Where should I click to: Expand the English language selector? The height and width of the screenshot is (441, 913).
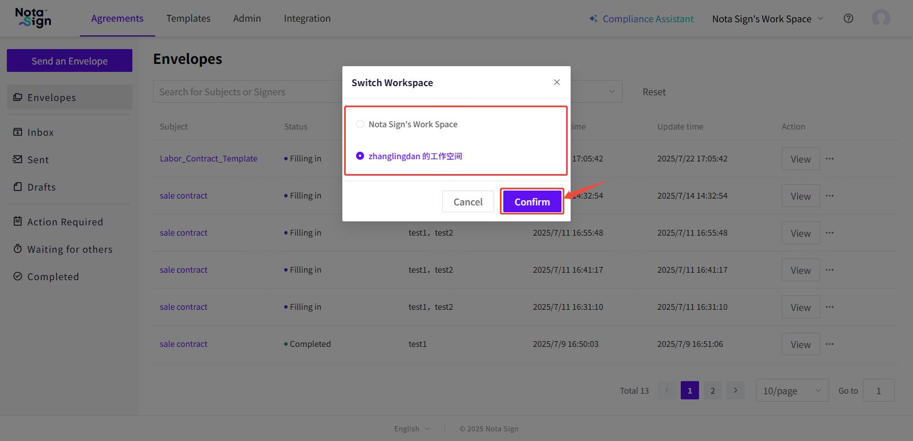(x=411, y=428)
